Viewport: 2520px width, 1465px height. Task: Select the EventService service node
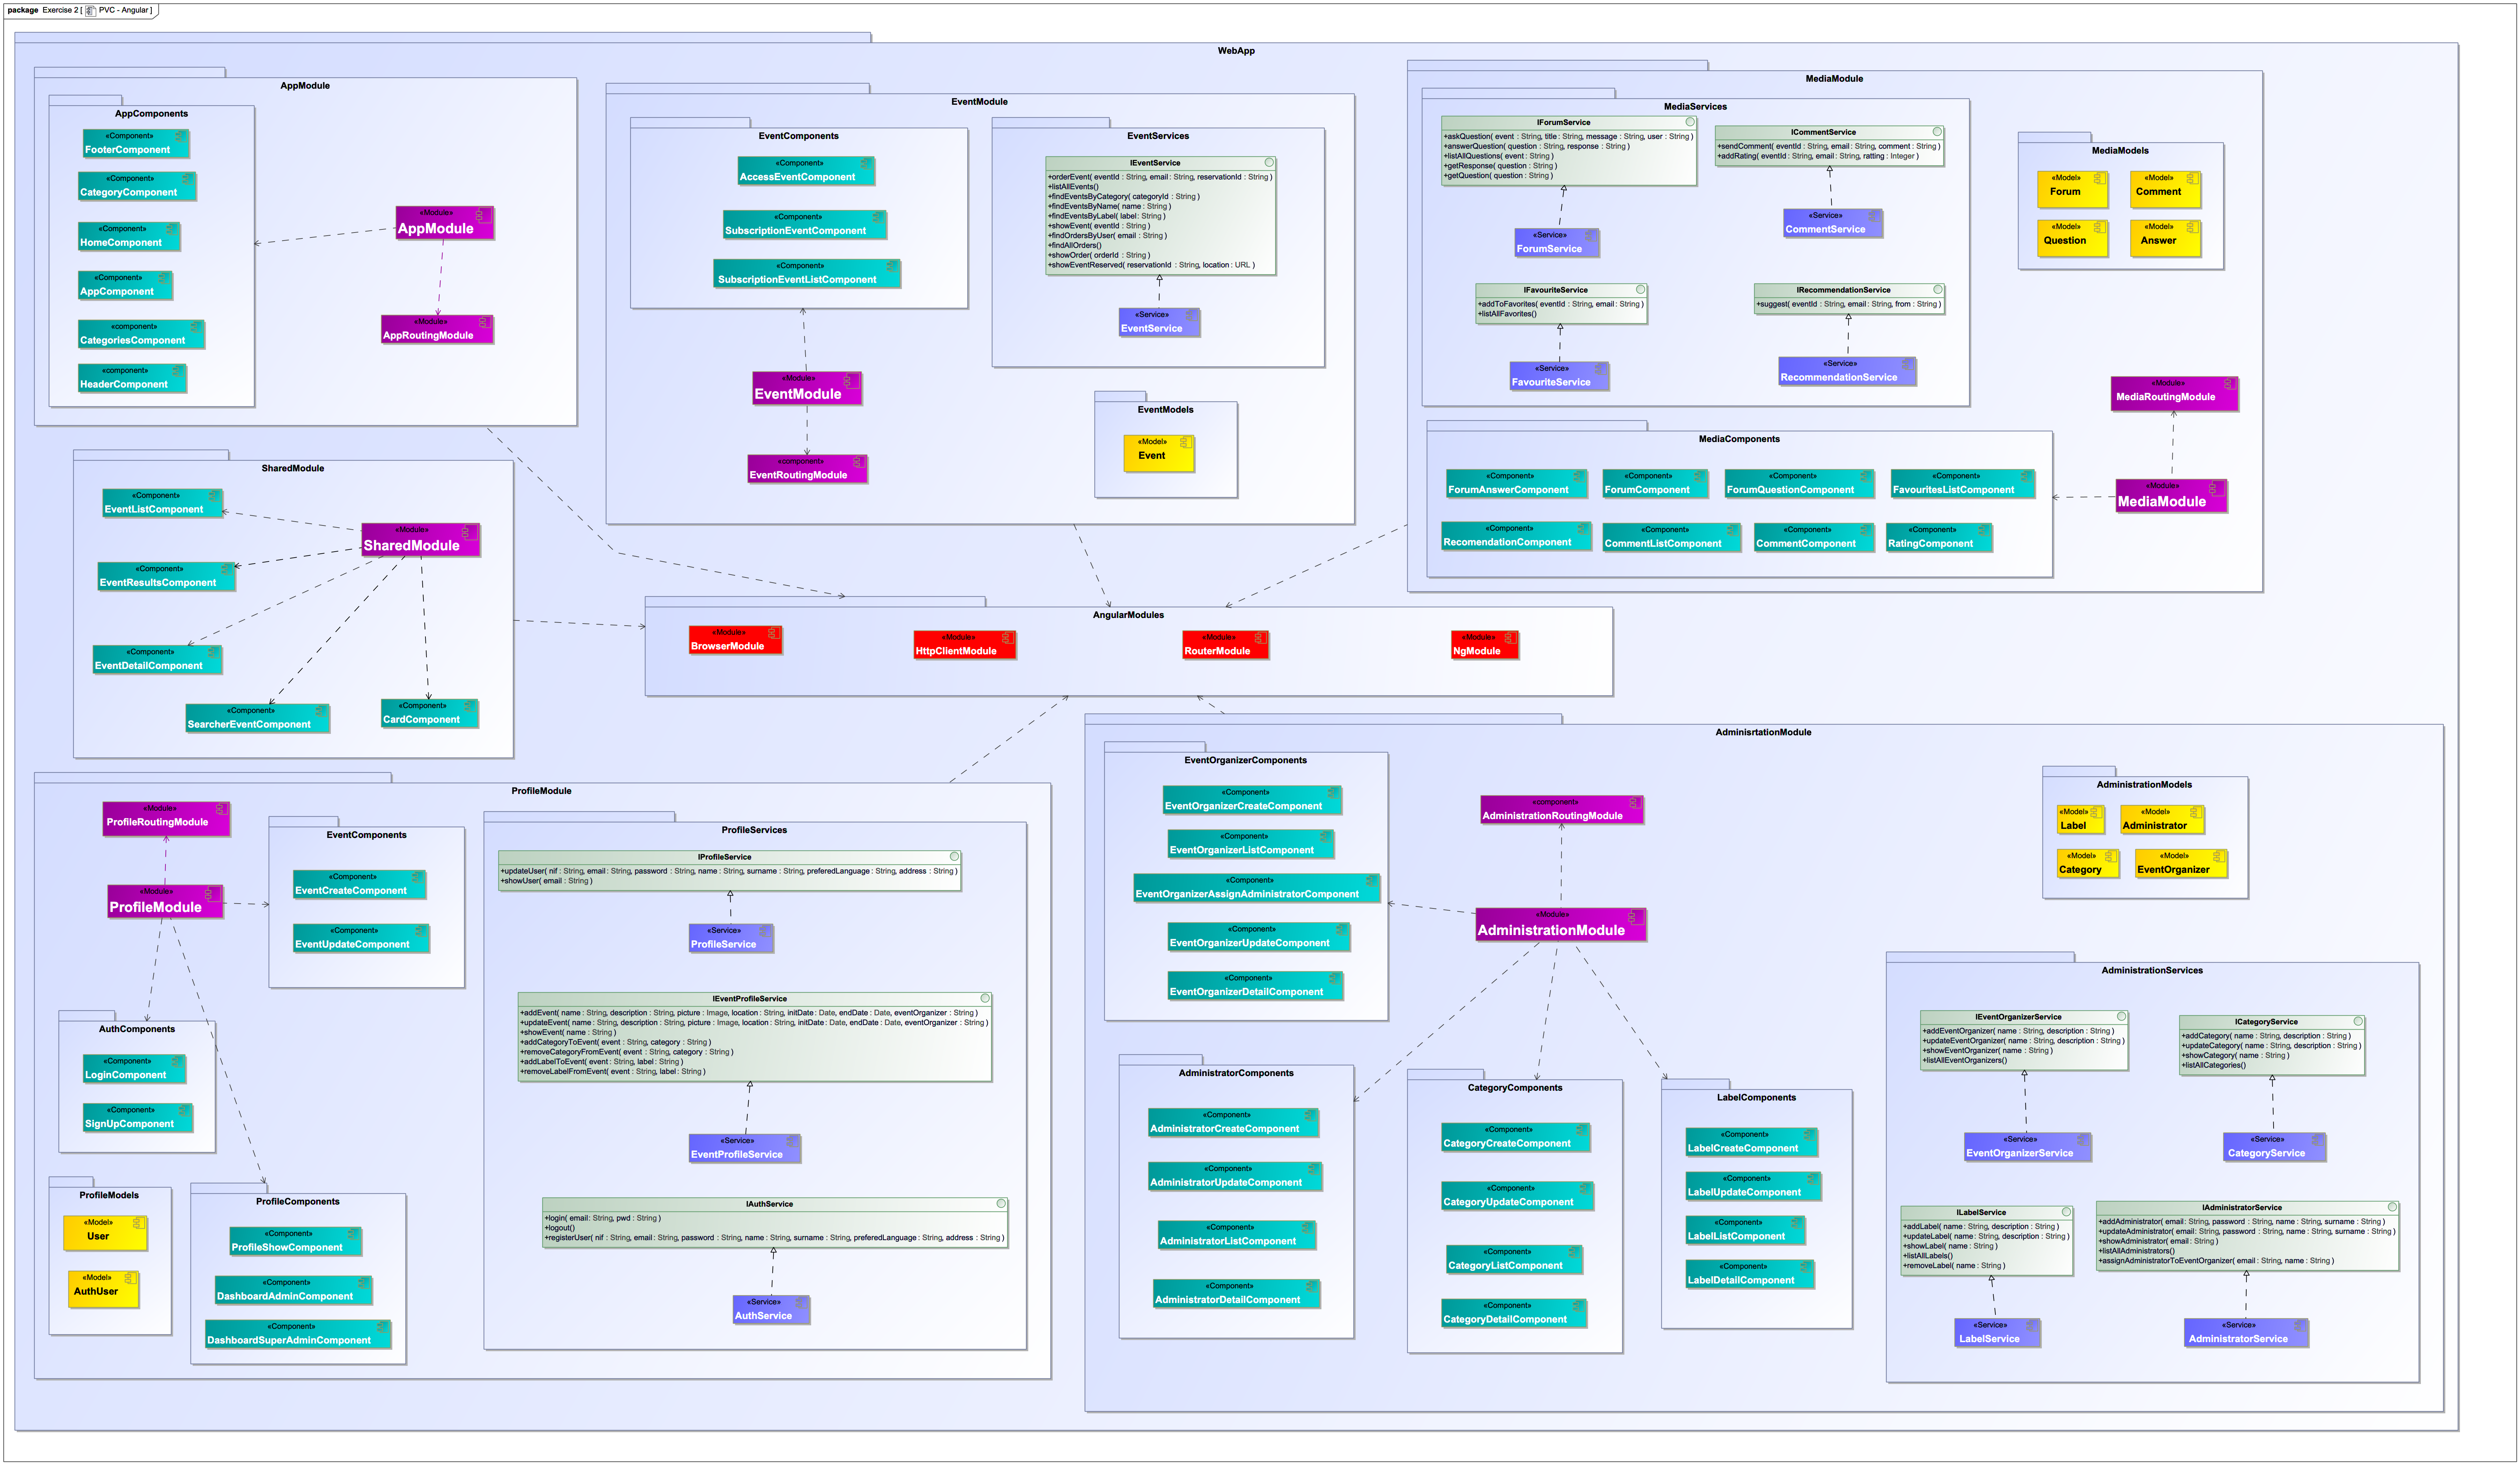(1159, 322)
